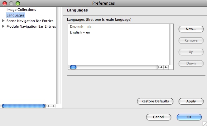Viewport: 207px width, 126px height.
Task: Select English - en in language list
Action: tap(80, 32)
